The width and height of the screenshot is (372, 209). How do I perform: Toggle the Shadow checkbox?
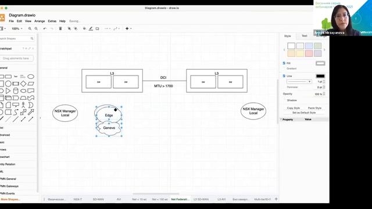tap(285, 100)
